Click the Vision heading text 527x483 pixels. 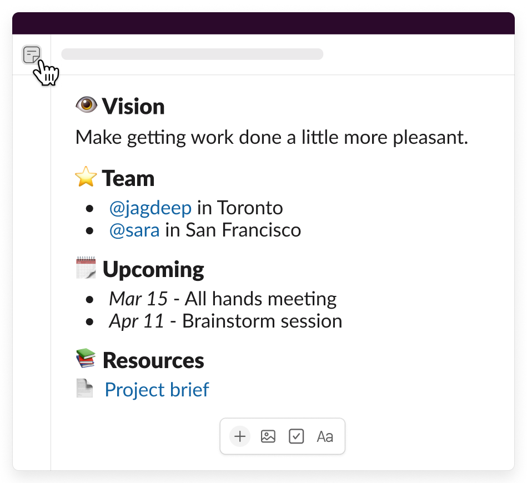(x=133, y=107)
